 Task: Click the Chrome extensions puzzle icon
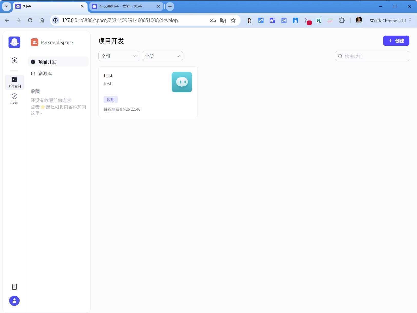pos(342,21)
